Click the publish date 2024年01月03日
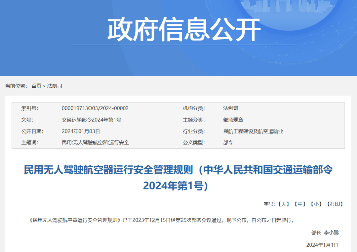The height and width of the screenshot is (252, 357). tap(81, 131)
